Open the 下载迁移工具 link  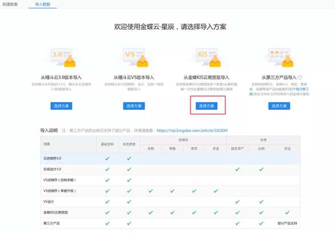tap(300, 89)
